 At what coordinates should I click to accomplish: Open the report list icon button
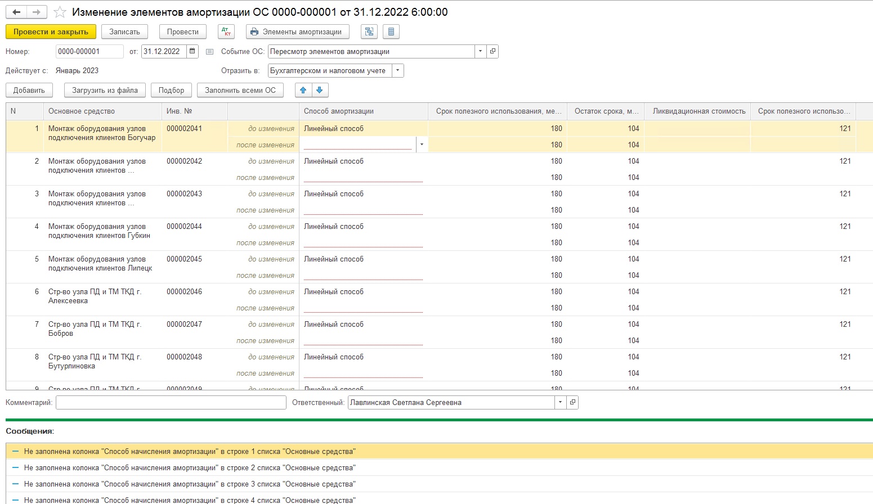tap(391, 32)
